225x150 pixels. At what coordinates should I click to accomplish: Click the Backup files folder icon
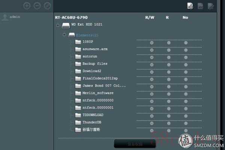click(x=78, y=64)
